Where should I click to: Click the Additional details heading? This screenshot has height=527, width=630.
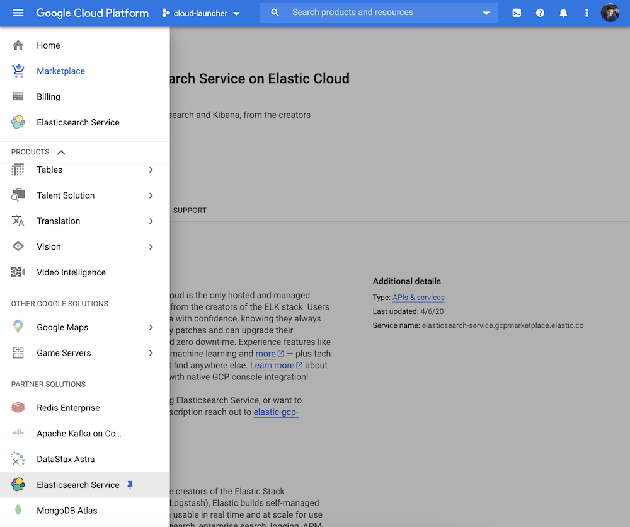[x=406, y=281]
